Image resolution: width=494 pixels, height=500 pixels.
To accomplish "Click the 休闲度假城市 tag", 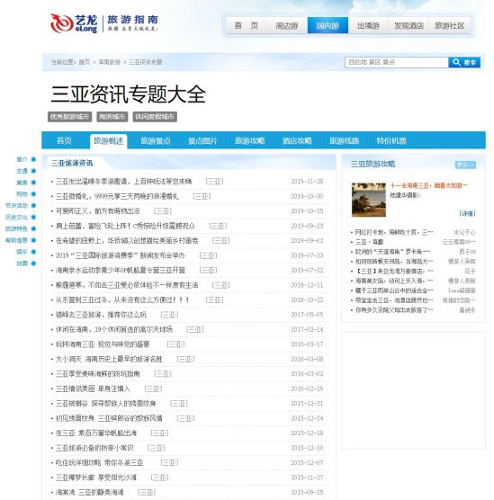I will coord(155,117).
